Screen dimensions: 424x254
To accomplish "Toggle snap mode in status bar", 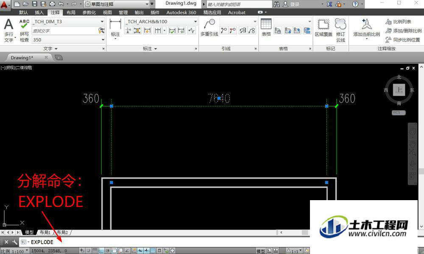I will point(88,251).
